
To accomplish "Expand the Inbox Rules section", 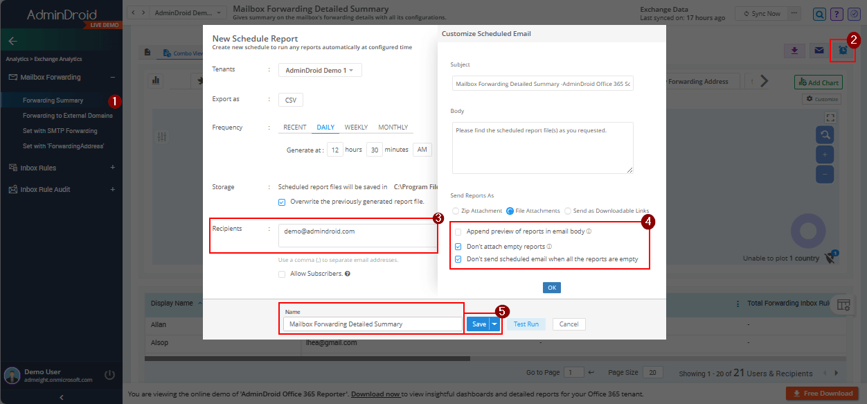I will coord(114,167).
